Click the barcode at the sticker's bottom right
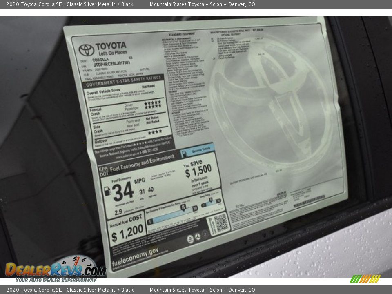 click(x=309, y=201)
